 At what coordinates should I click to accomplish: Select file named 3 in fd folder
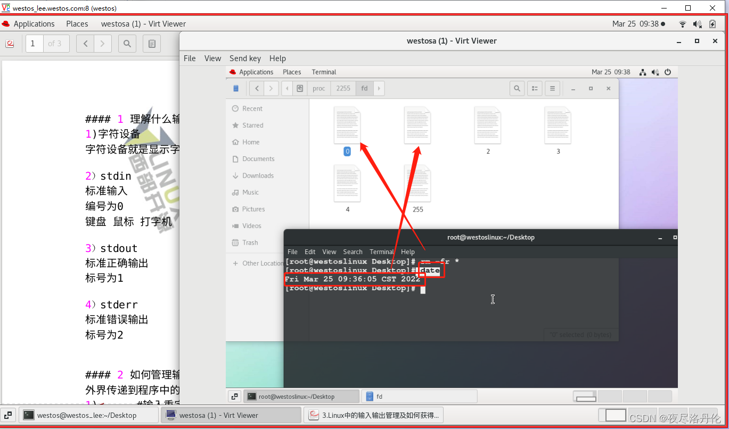click(x=558, y=130)
